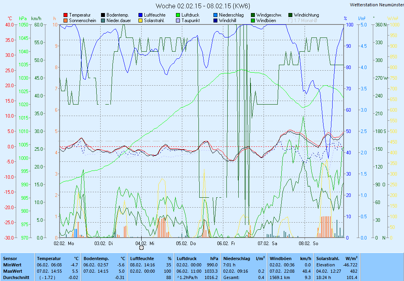Viewport: 404px width, 281px height.
Task: Click the circle marker below 04.02. Mi
Action: pyautogui.click(x=141, y=248)
